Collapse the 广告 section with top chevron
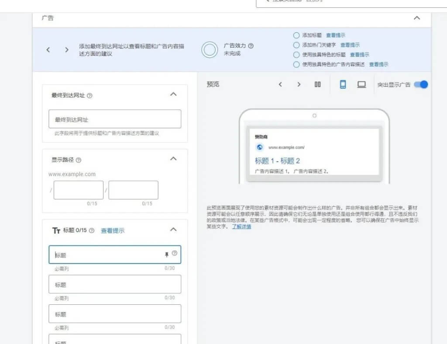447x344 pixels. click(x=417, y=18)
